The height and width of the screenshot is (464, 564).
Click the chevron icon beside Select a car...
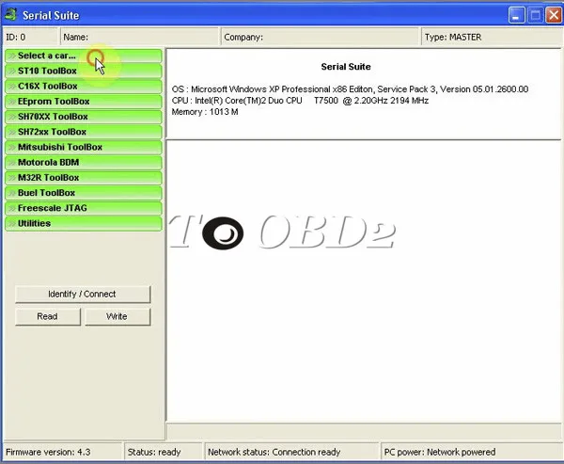tap(12, 56)
